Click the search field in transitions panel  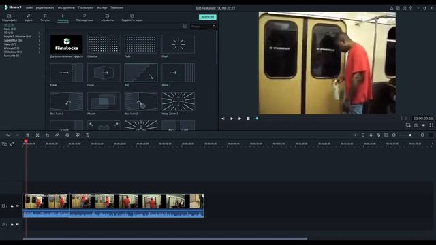[x=201, y=27]
